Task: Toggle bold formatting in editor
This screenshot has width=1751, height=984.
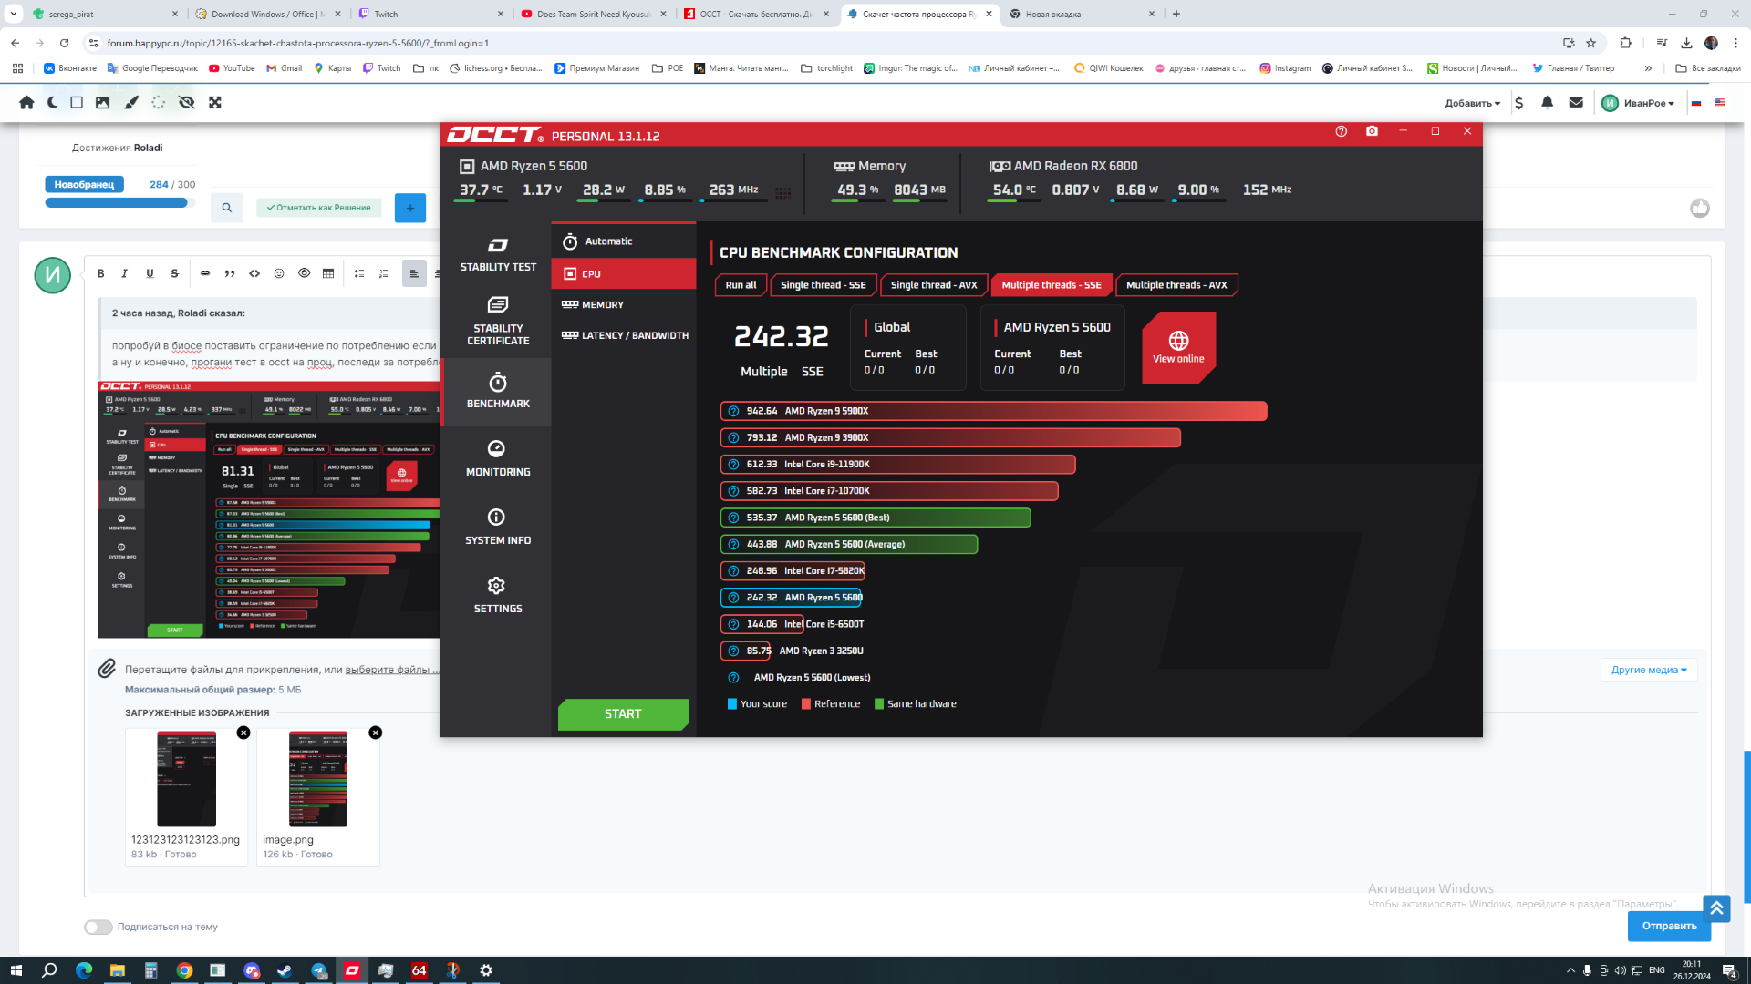Action: (x=100, y=273)
